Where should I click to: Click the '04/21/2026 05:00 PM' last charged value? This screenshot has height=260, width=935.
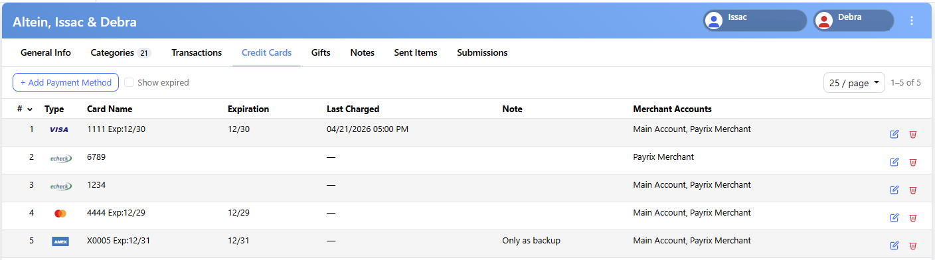coord(367,129)
